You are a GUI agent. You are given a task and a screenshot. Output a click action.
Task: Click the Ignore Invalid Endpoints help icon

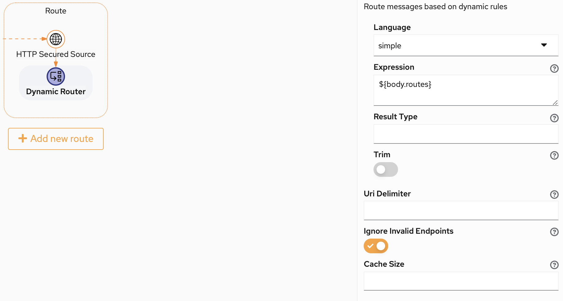pos(554,232)
